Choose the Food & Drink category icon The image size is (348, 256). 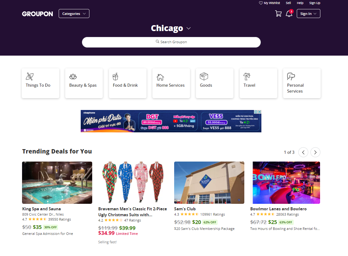pos(115,77)
